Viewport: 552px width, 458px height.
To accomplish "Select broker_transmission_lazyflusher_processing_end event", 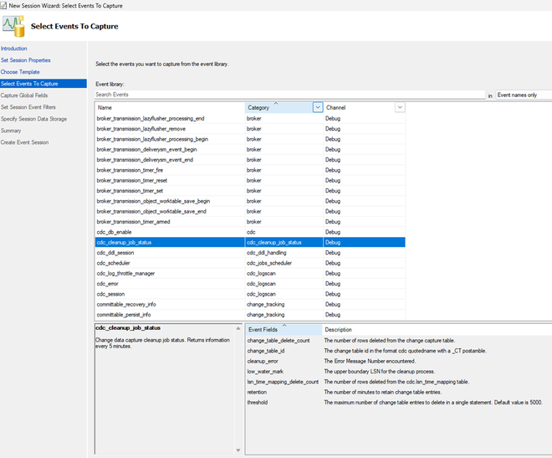I will 151,118.
